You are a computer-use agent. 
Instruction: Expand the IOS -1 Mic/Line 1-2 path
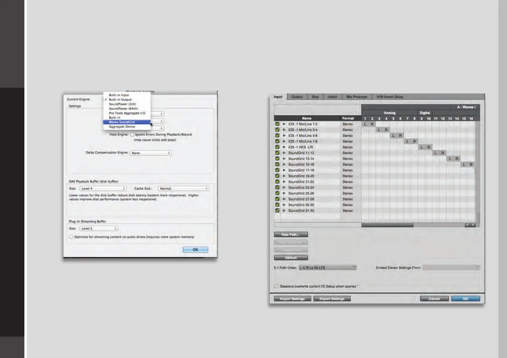click(284, 124)
